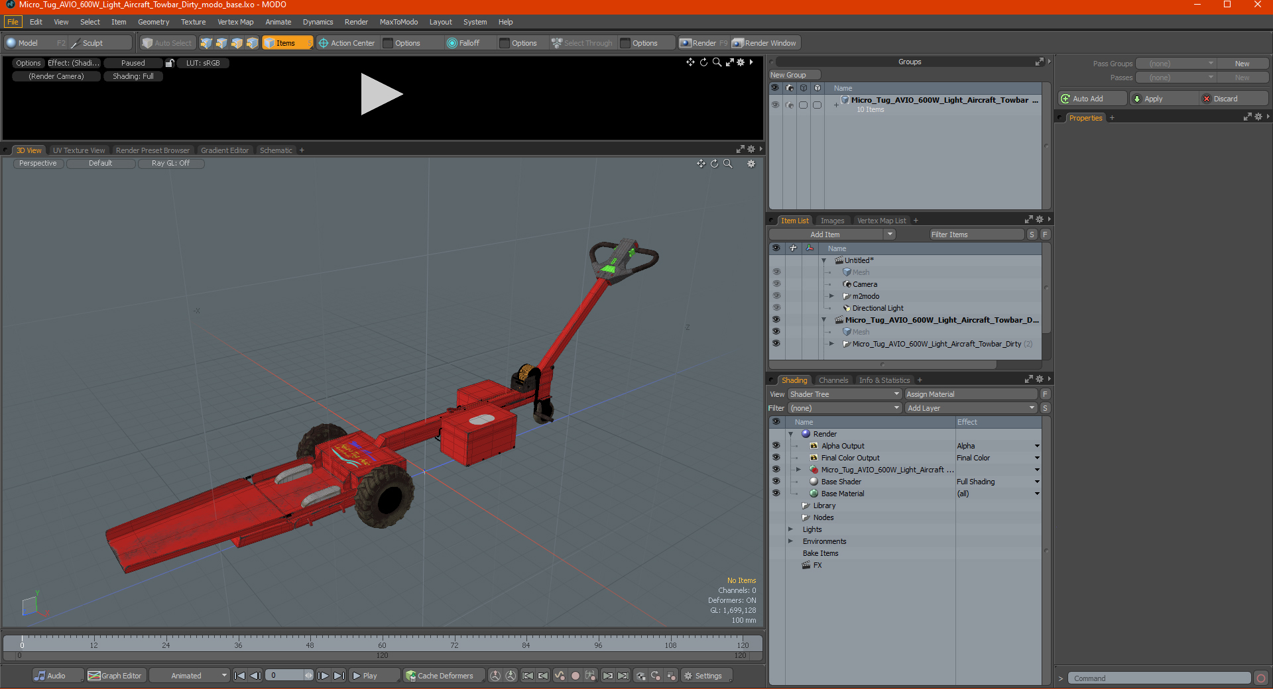The height and width of the screenshot is (689, 1273).
Task: Collapse the Untitled scene tree
Action: click(824, 260)
